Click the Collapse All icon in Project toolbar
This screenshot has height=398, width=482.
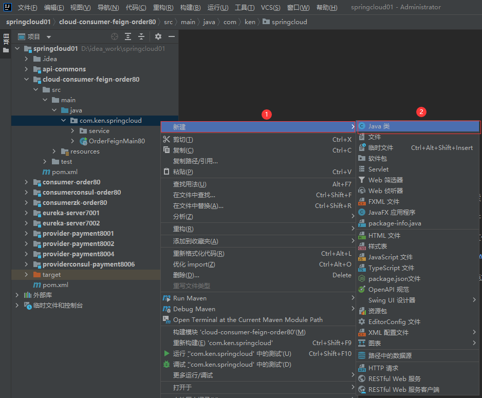pyautogui.click(x=141, y=36)
